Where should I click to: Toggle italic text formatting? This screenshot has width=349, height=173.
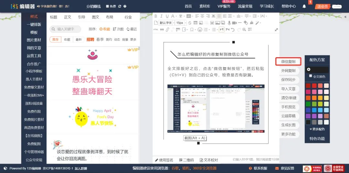click(x=161, y=16)
